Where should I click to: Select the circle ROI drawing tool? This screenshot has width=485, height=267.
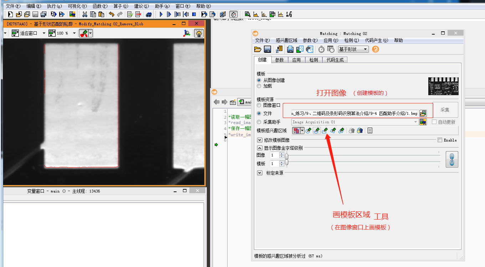[x=308, y=130]
